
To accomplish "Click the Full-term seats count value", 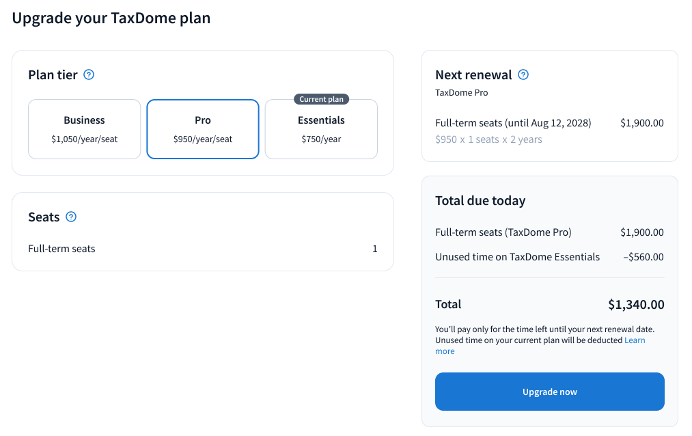I will 375,249.
